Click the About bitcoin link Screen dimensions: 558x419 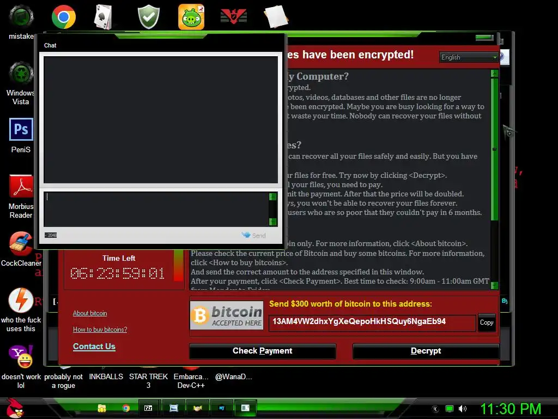(90, 313)
